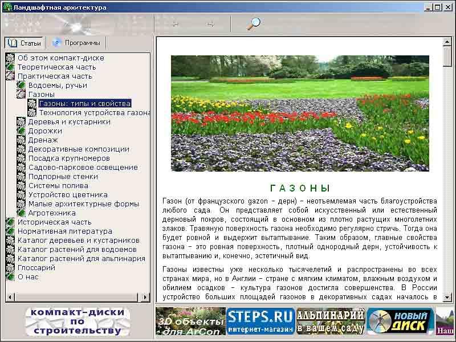Switch to the Статьи tab
Image resolution: width=456 pixels, height=342 pixels.
(25, 43)
